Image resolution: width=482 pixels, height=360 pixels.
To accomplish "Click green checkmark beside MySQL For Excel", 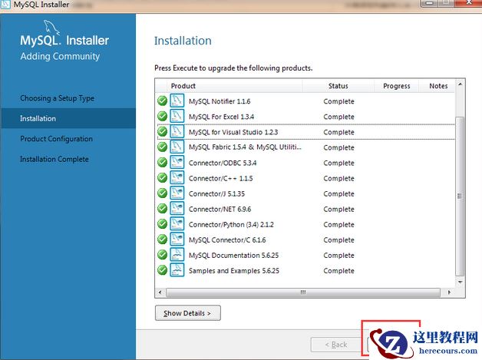I will click(162, 116).
